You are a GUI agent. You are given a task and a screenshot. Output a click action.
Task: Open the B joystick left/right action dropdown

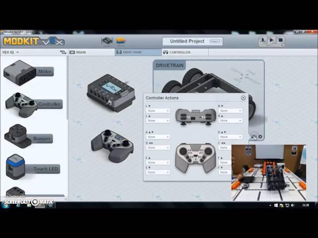pyautogui.click(x=158, y=148)
